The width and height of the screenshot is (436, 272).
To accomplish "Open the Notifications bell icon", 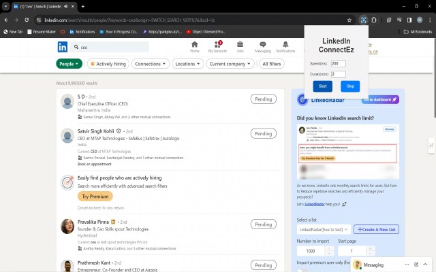I will tap(285, 47).
